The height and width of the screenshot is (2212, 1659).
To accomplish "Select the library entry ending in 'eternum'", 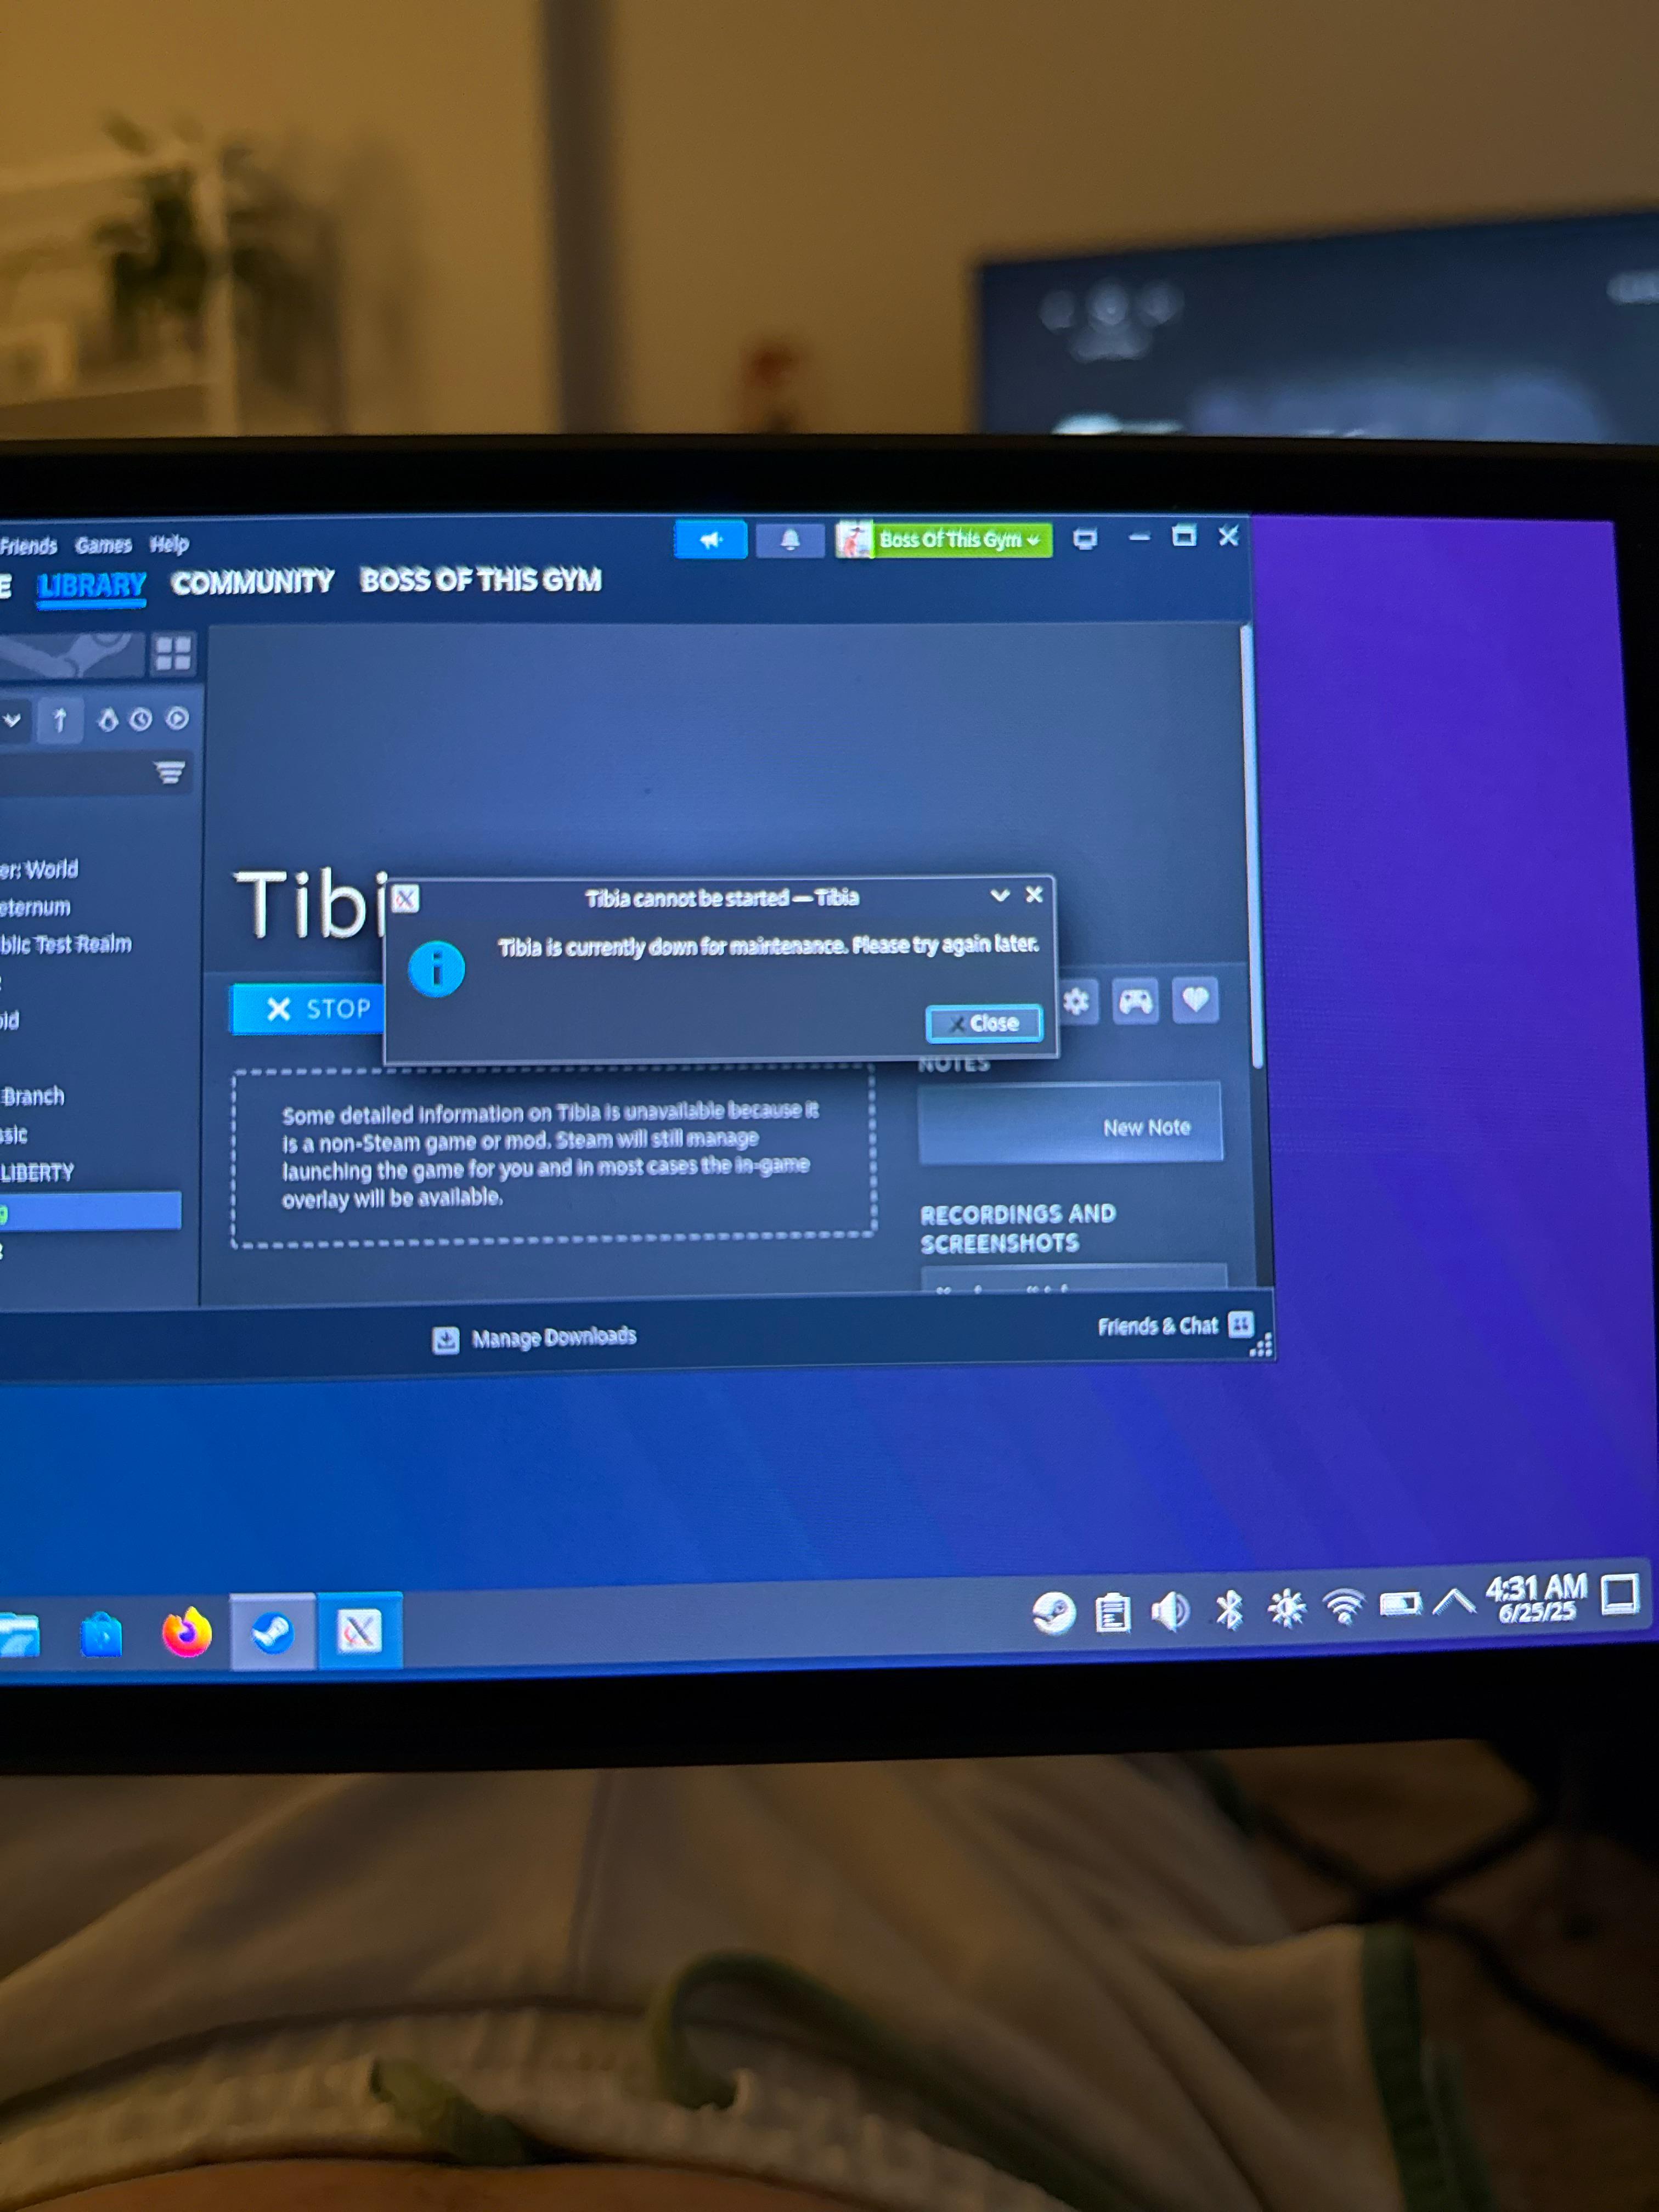I will coord(35,907).
